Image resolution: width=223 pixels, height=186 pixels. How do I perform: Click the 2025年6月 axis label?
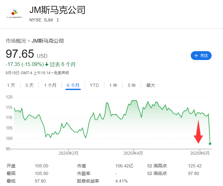pyautogui.click(x=200, y=153)
